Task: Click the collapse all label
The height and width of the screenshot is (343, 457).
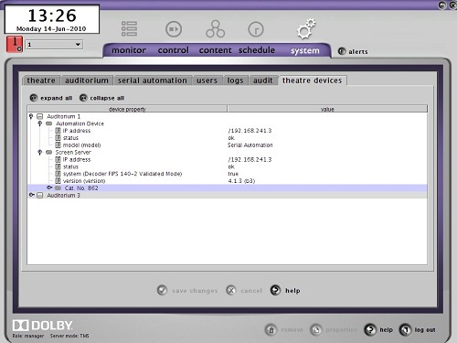Action: pyautogui.click(x=107, y=98)
